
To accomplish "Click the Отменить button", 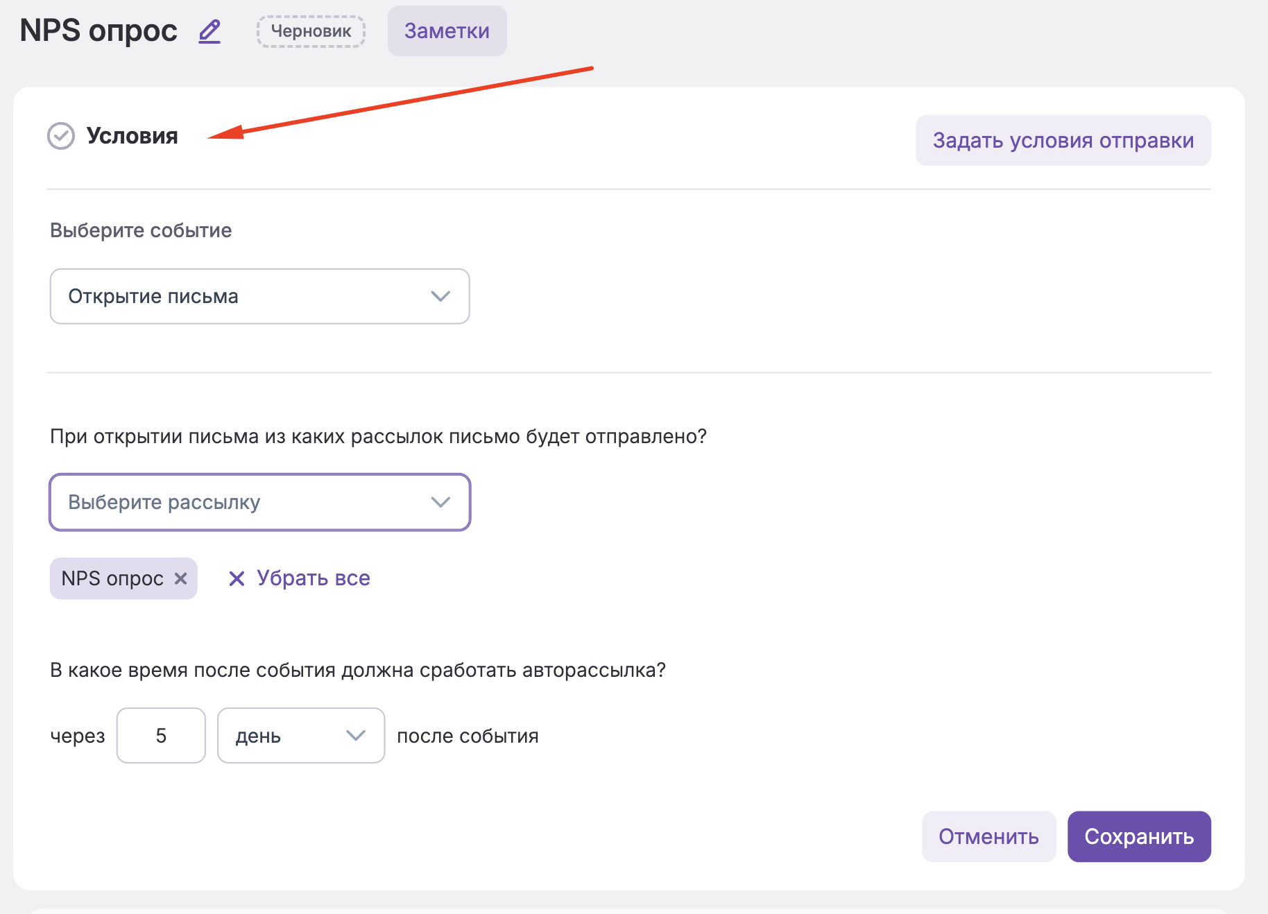I will click(988, 836).
